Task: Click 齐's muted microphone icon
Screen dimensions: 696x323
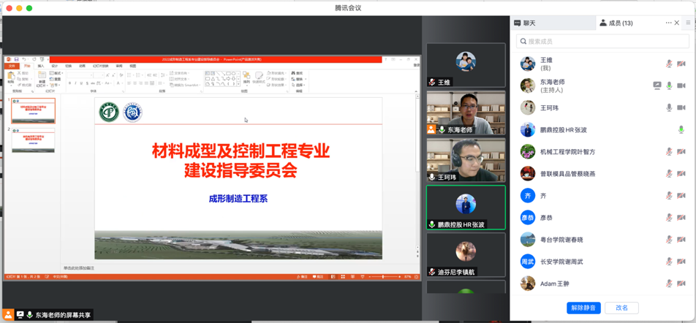Action: click(669, 196)
